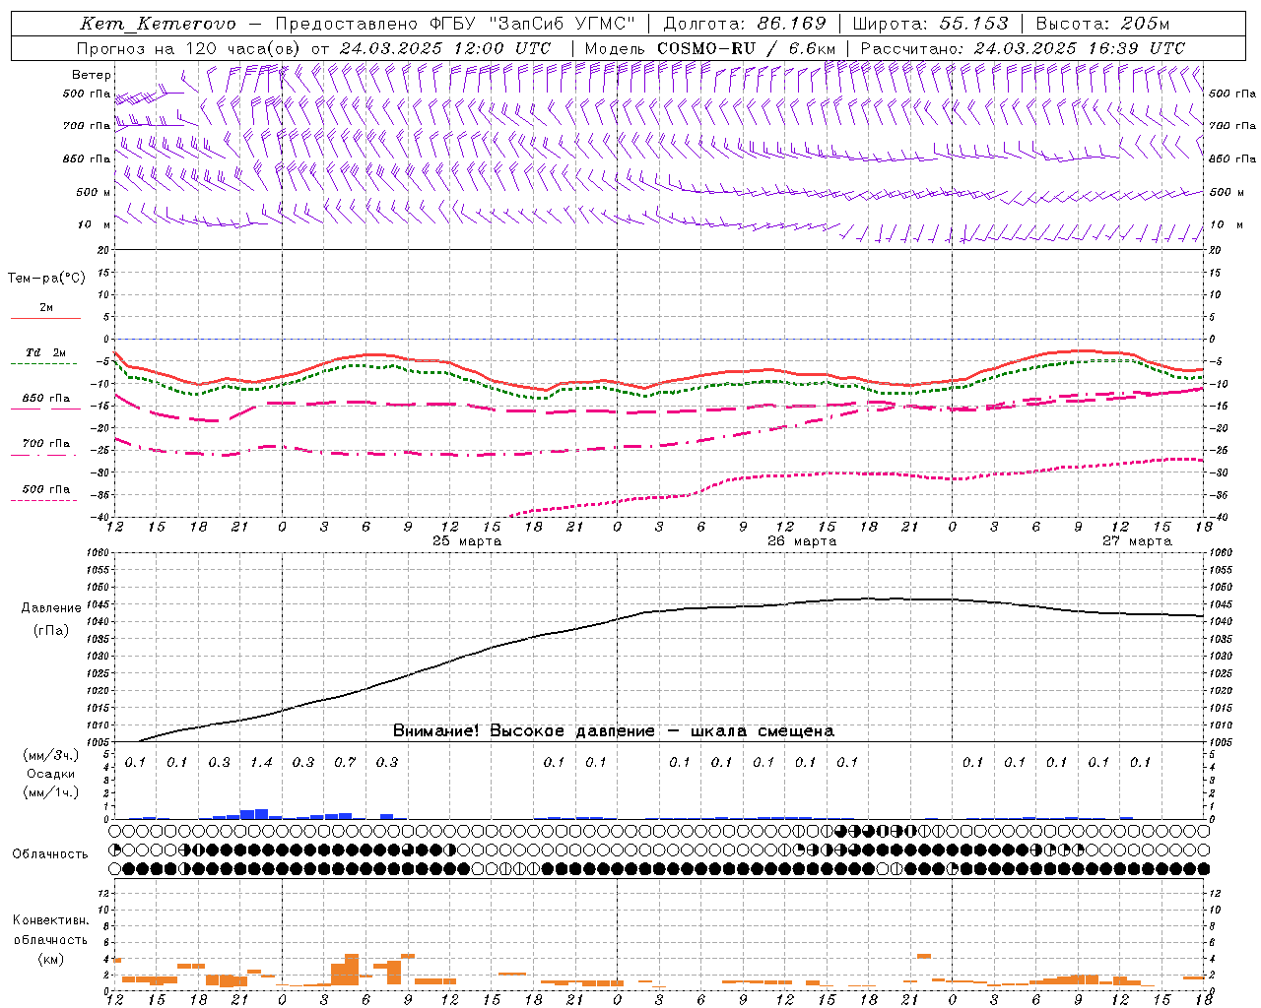Screen dimensions: 1261x1008
Task: Click the precipitation value 0.7
Action: tap(345, 763)
